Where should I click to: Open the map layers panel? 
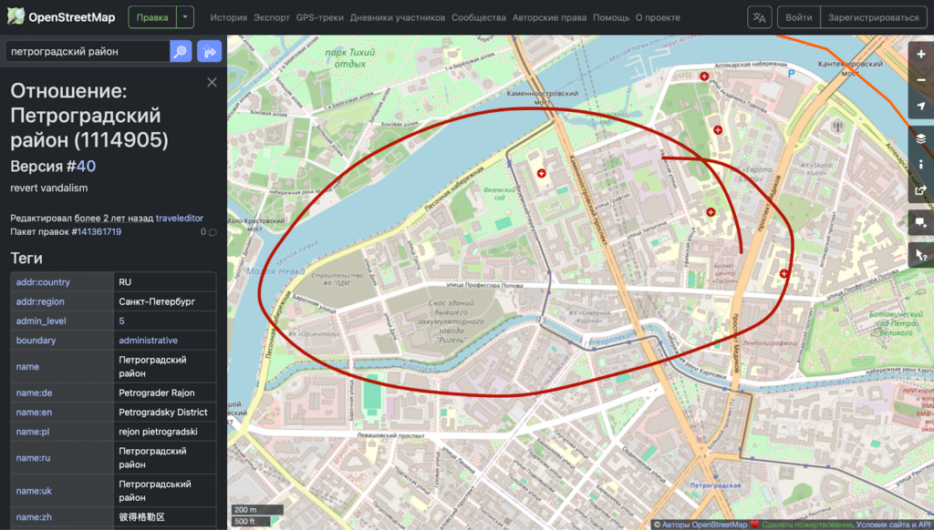pyautogui.click(x=921, y=138)
